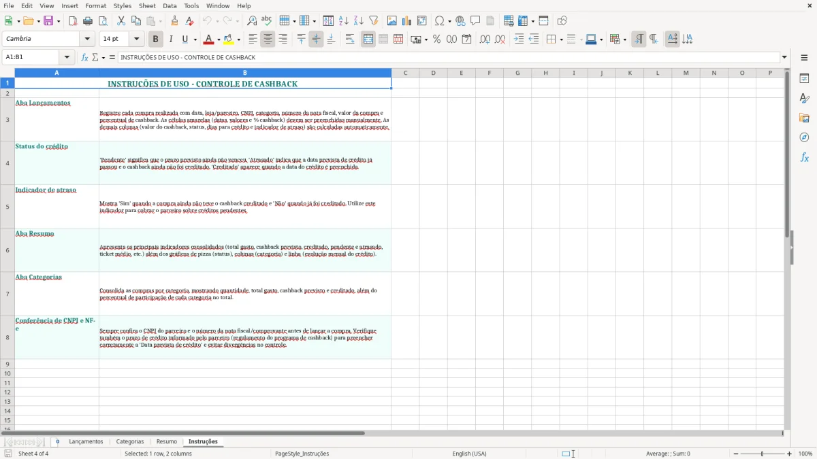Open the Tools menu
The image size is (817, 459).
(191, 5)
